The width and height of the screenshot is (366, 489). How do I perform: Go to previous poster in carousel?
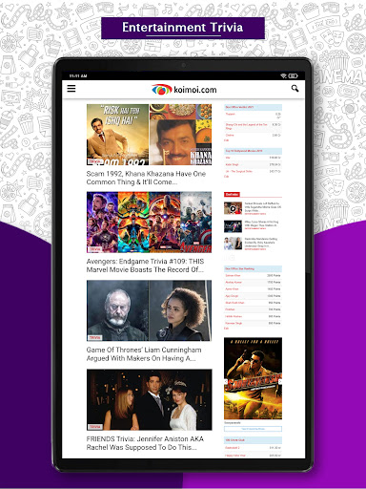(226, 381)
